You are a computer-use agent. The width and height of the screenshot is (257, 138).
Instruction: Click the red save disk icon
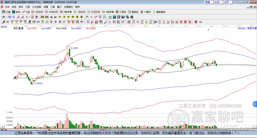point(123,17)
